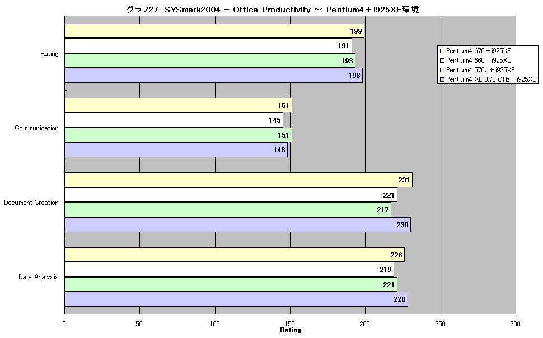Select the yellow Communication bar valued 151

point(179,105)
